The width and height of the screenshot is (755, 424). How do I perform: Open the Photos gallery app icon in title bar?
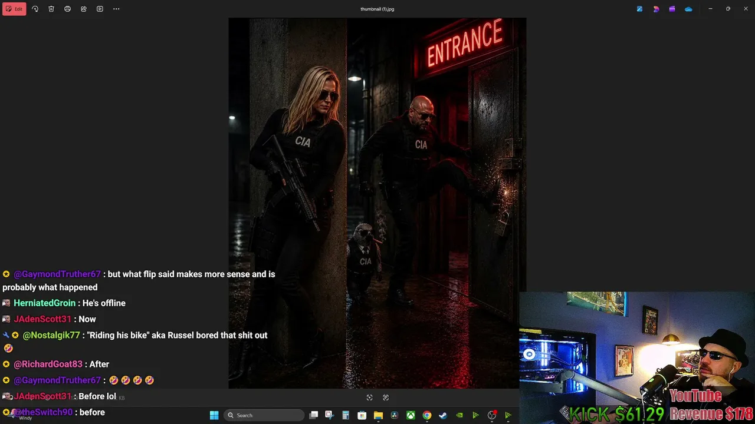point(639,9)
